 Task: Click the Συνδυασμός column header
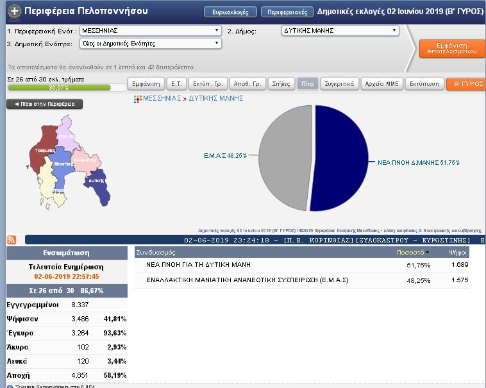click(x=156, y=253)
